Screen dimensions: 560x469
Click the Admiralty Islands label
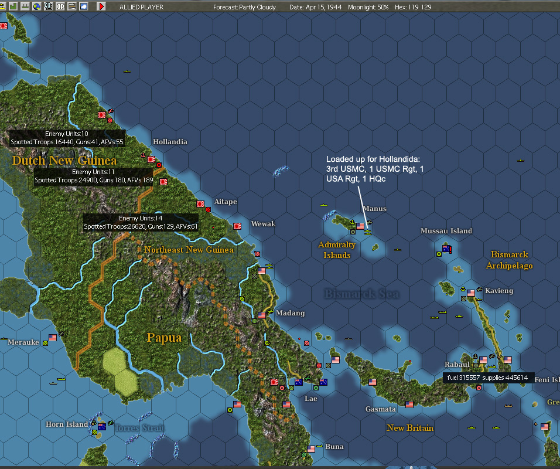click(x=337, y=250)
